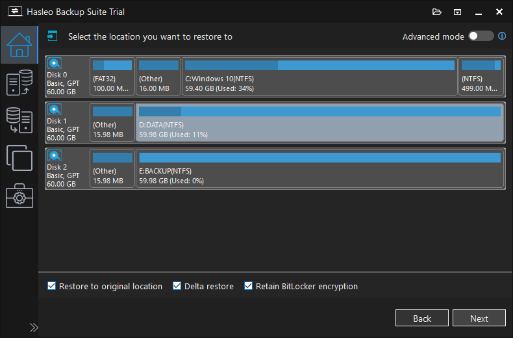Click E:BACKUP partition usage bar
Viewport: 513px width, 338px height.
pos(319,157)
